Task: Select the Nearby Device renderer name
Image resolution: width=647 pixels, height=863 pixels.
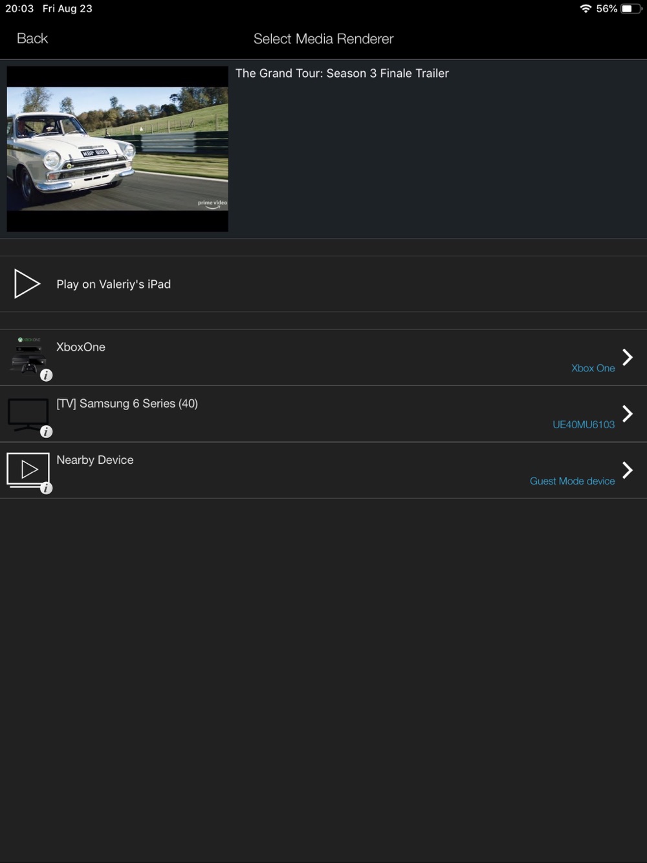Action: point(95,460)
